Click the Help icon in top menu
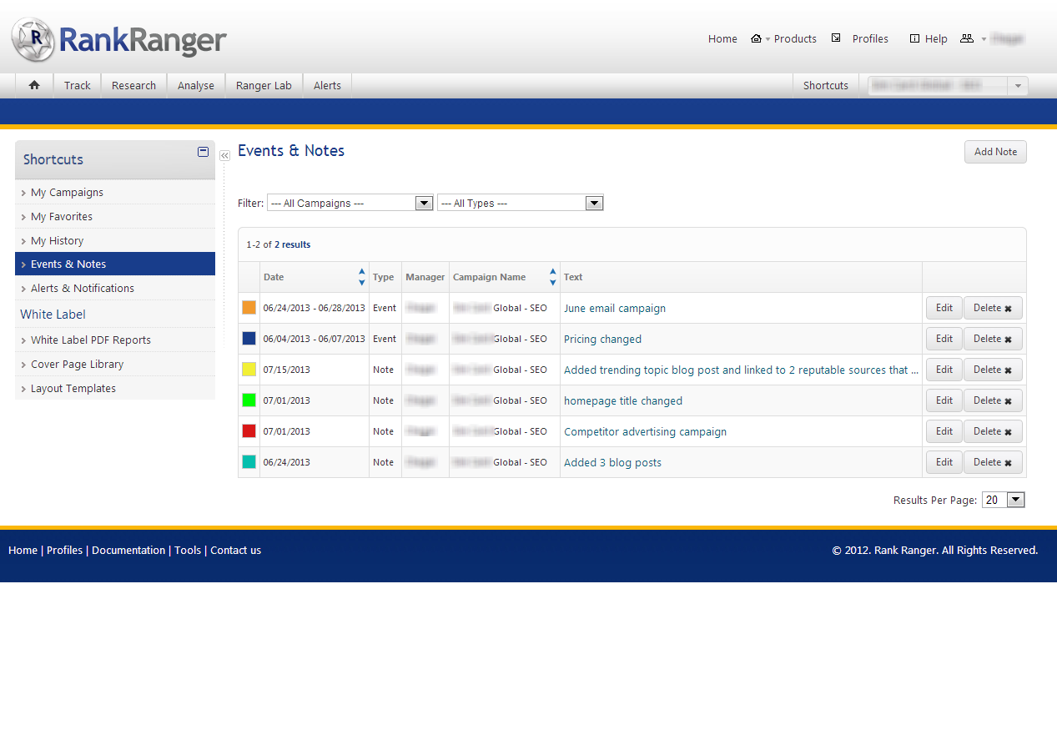The width and height of the screenshot is (1057, 750). (914, 38)
